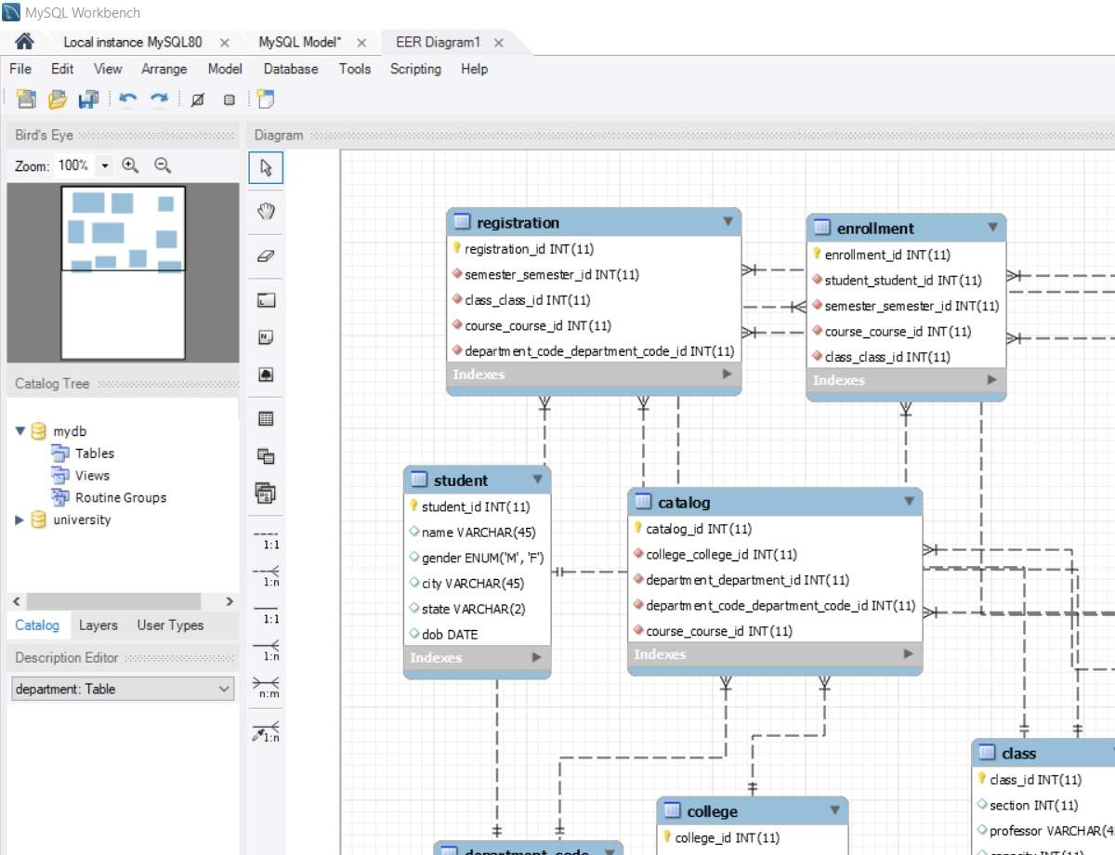Select the place image tool
This screenshot has height=855, width=1115.
267,375
